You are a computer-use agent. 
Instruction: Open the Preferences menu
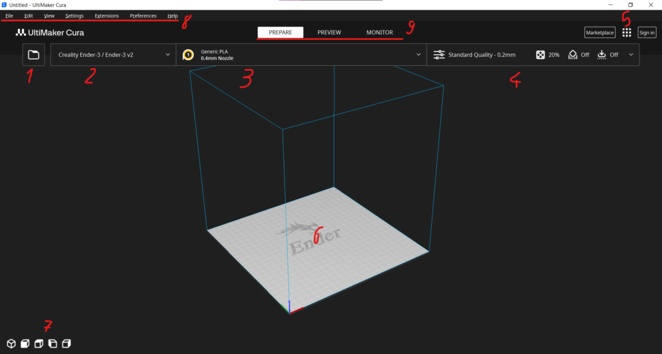[143, 16]
